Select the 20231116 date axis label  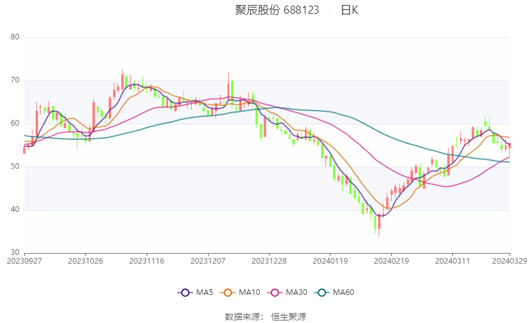point(146,261)
